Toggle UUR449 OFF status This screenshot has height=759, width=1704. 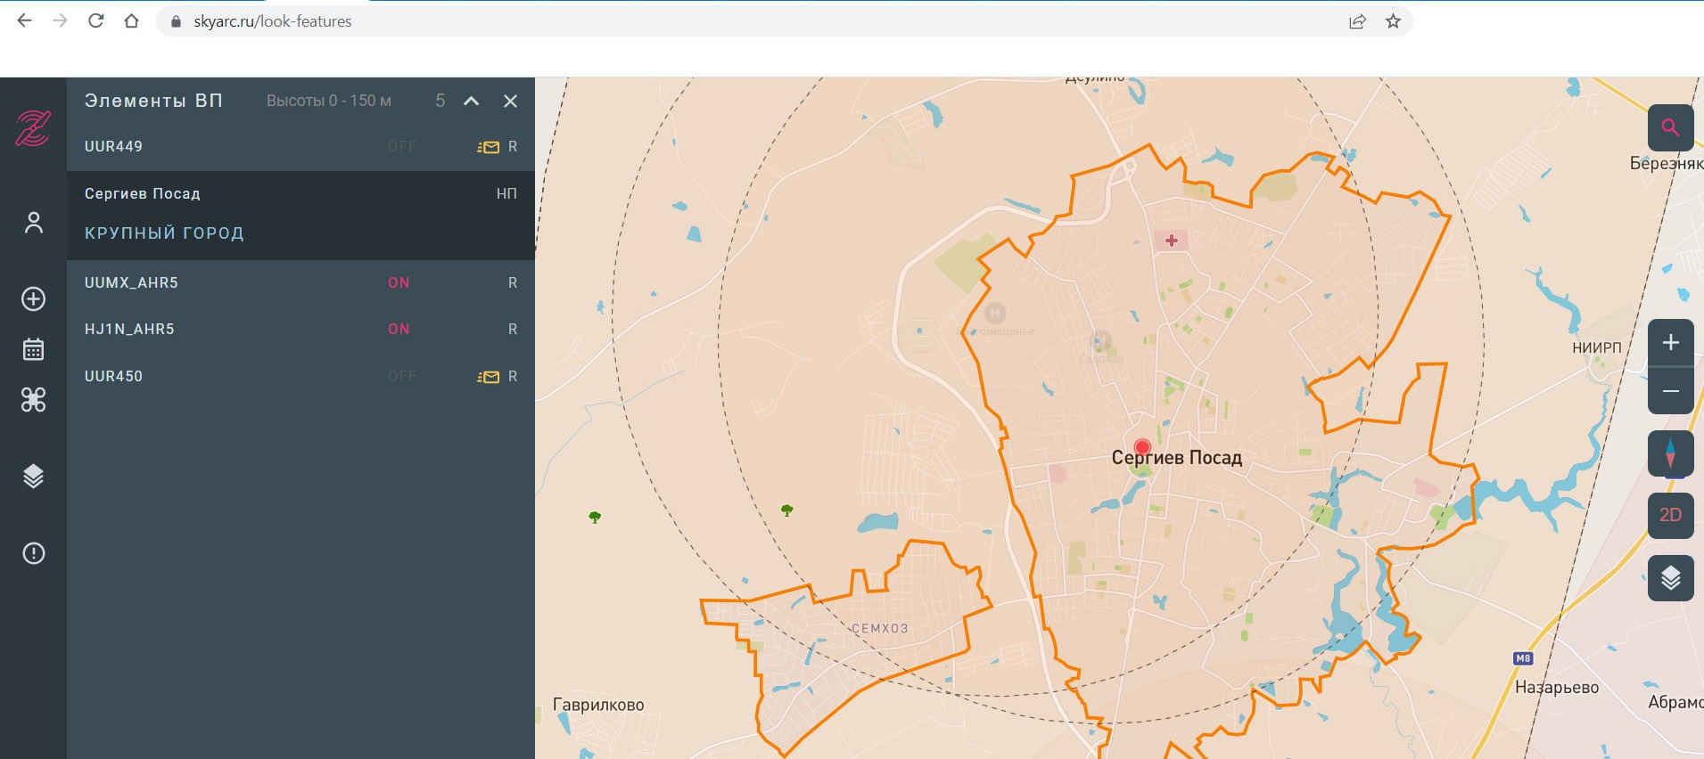pos(402,146)
